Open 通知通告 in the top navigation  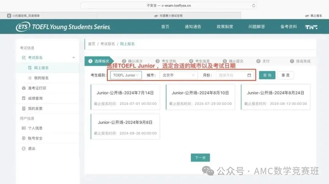[x=193, y=27]
